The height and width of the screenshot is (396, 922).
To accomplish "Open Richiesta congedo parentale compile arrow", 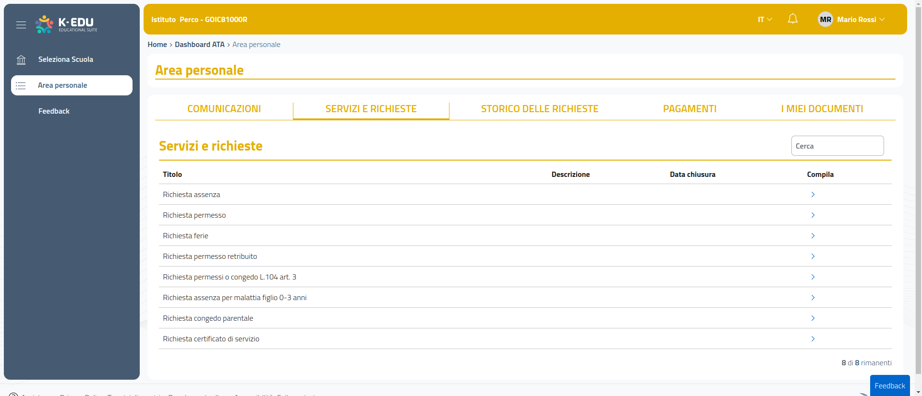I will coord(813,318).
